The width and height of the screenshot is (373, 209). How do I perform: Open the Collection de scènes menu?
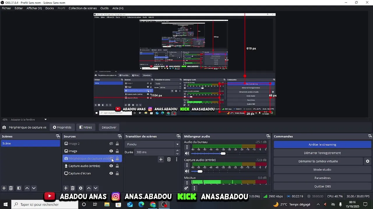[83, 8]
